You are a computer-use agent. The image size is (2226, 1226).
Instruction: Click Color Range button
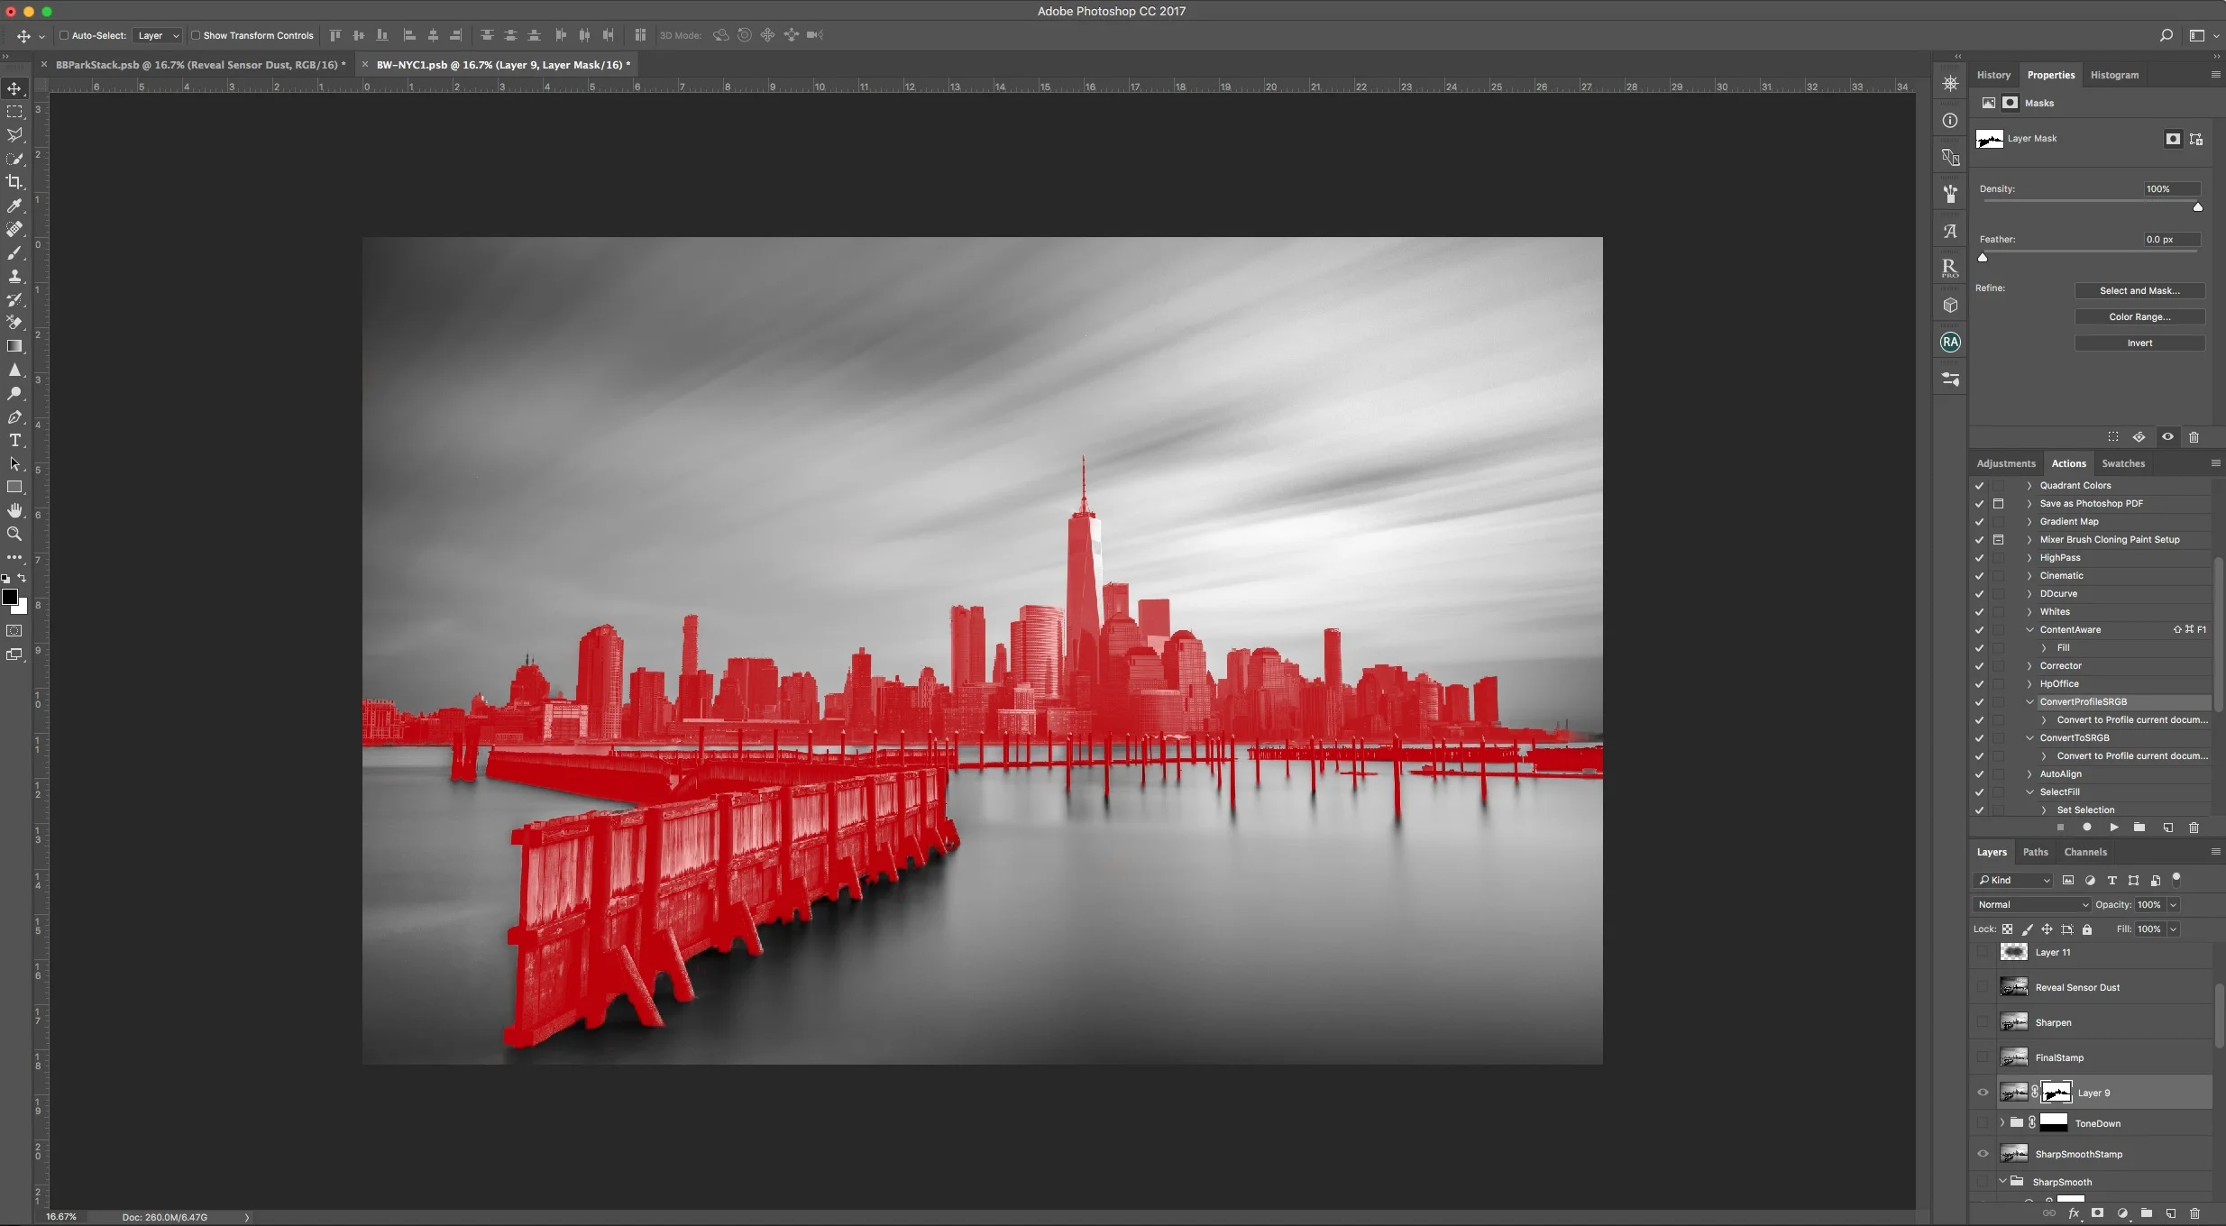[2139, 316]
